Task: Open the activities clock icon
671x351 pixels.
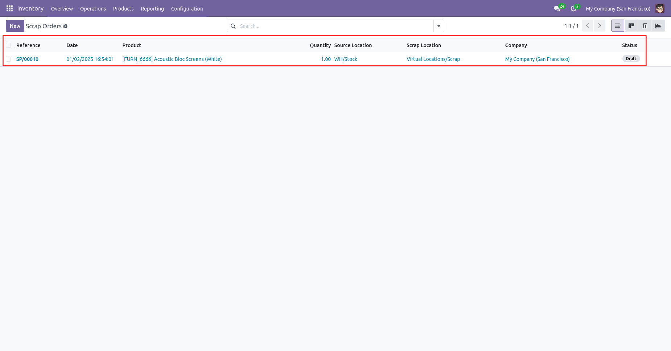Action: point(573,8)
